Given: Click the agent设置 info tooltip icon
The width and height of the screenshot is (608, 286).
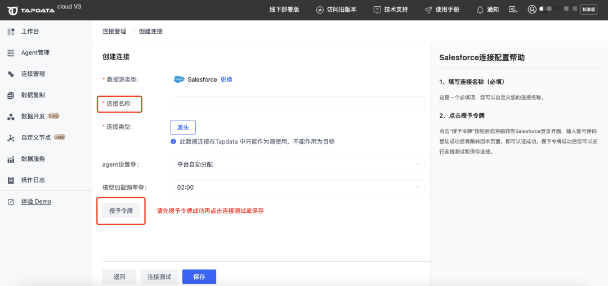Looking at the screenshot, I should point(133,164).
